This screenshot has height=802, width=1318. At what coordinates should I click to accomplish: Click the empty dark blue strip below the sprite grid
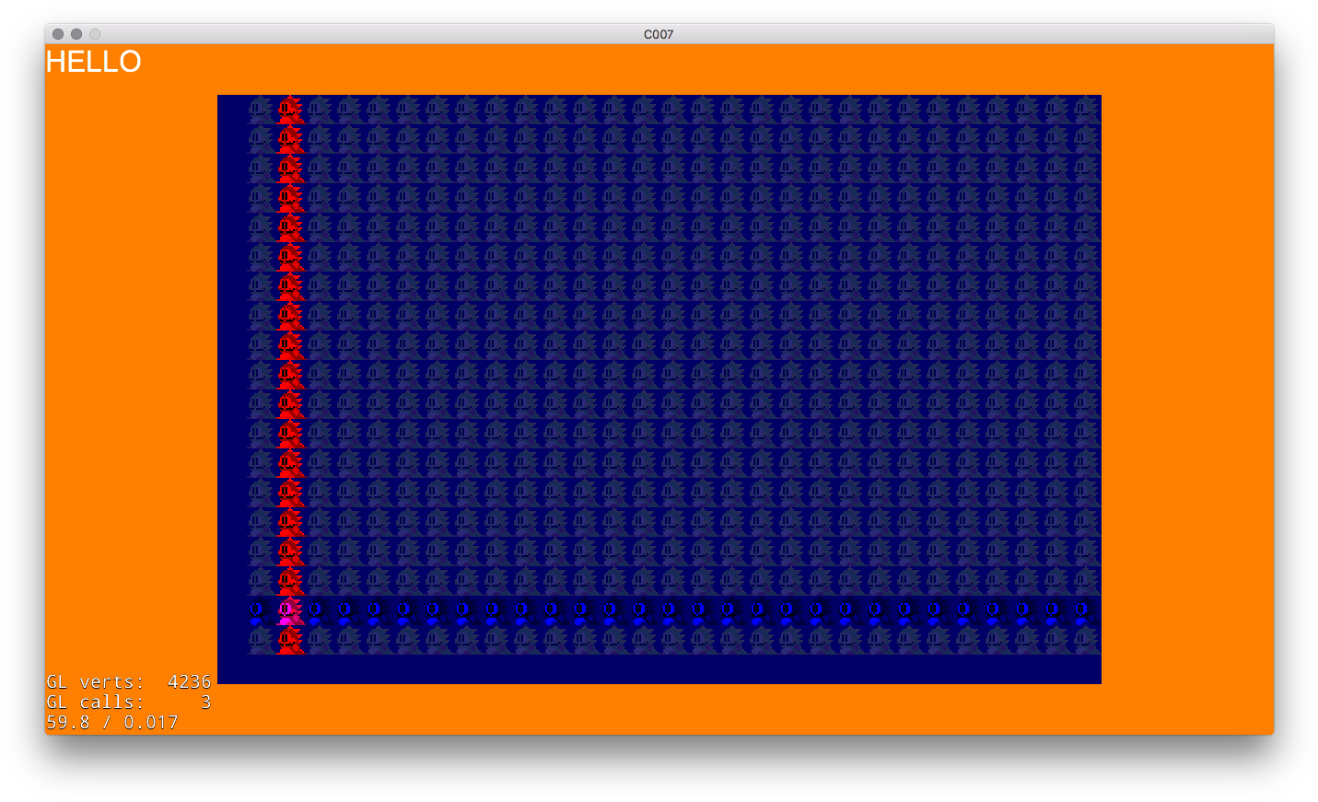pyautogui.click(x=659, y=669)
